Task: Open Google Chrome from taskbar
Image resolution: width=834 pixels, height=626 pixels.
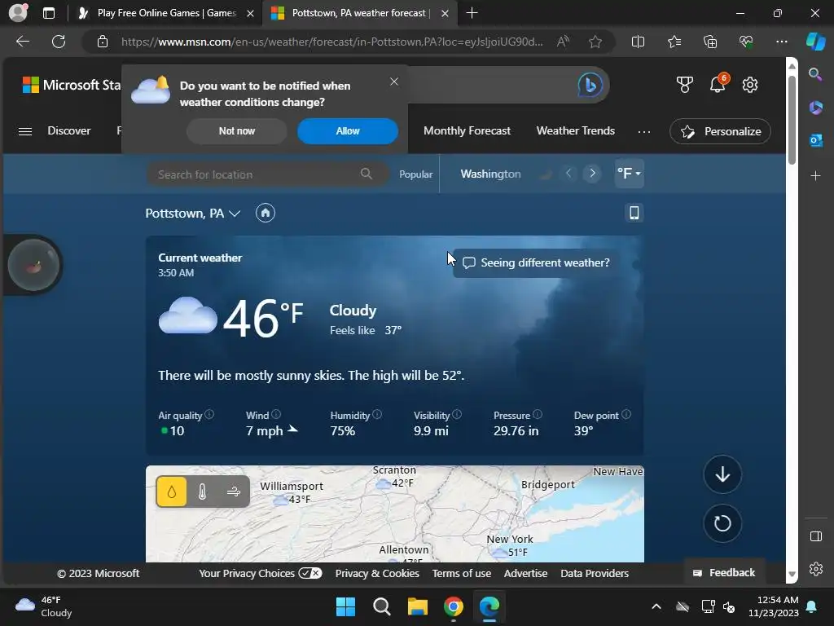Action: coord(453,606)
